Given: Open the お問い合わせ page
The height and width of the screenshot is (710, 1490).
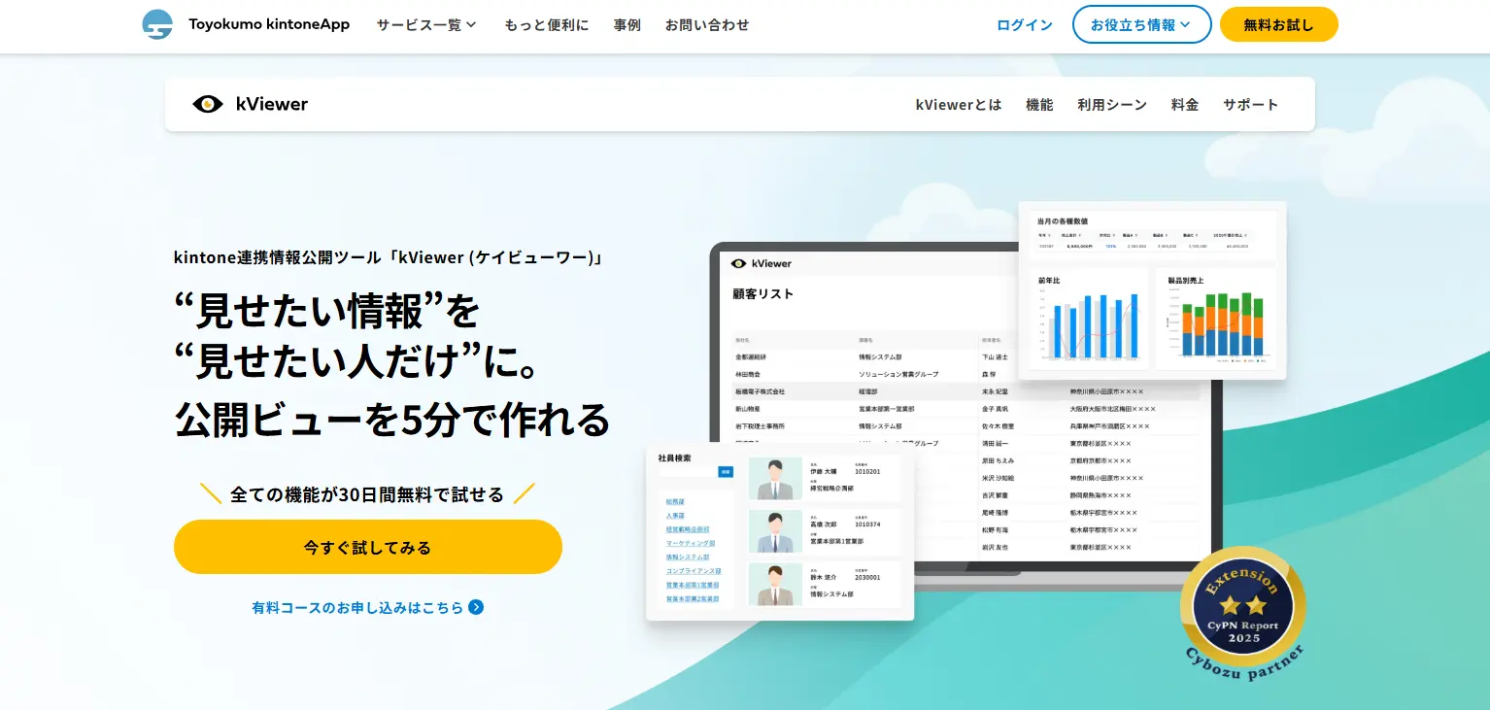Looking at the screenshot, I should coord(707,25).
